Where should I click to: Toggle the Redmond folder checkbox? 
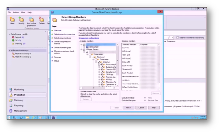[93, 57]
